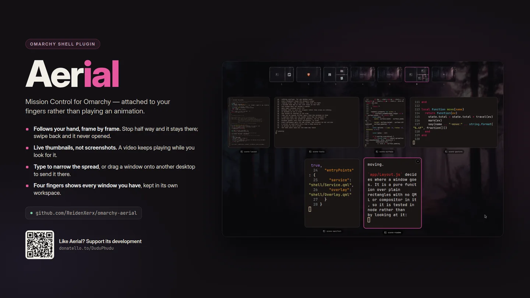This screenshot has height=298, width=530.
Task: Click 'Live thumbnails, not screenshots.' bullet text
Action: (75, 148)
